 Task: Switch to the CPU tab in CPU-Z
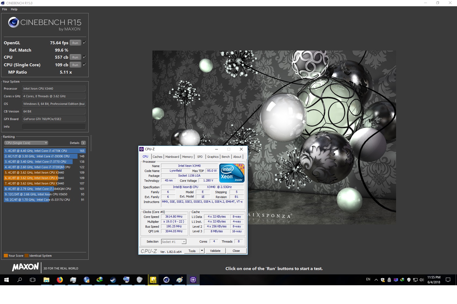(x=145, y=157)
